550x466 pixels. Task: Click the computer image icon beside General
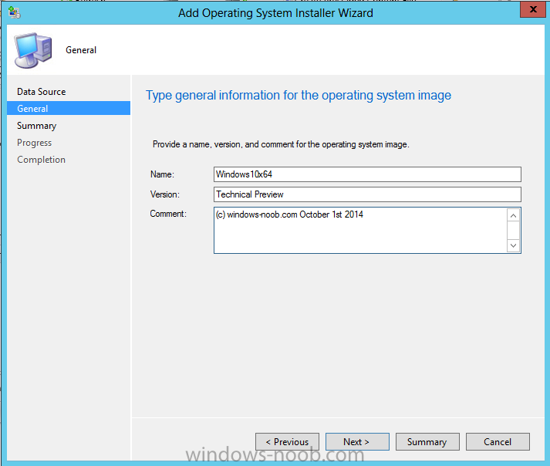(x=33, y=50)
